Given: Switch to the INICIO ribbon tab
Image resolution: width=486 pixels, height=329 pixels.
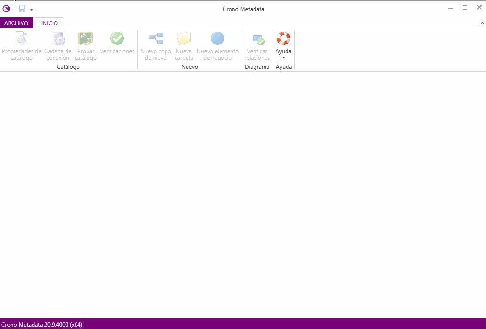Looking at the screenshot, I should point(49,23).
